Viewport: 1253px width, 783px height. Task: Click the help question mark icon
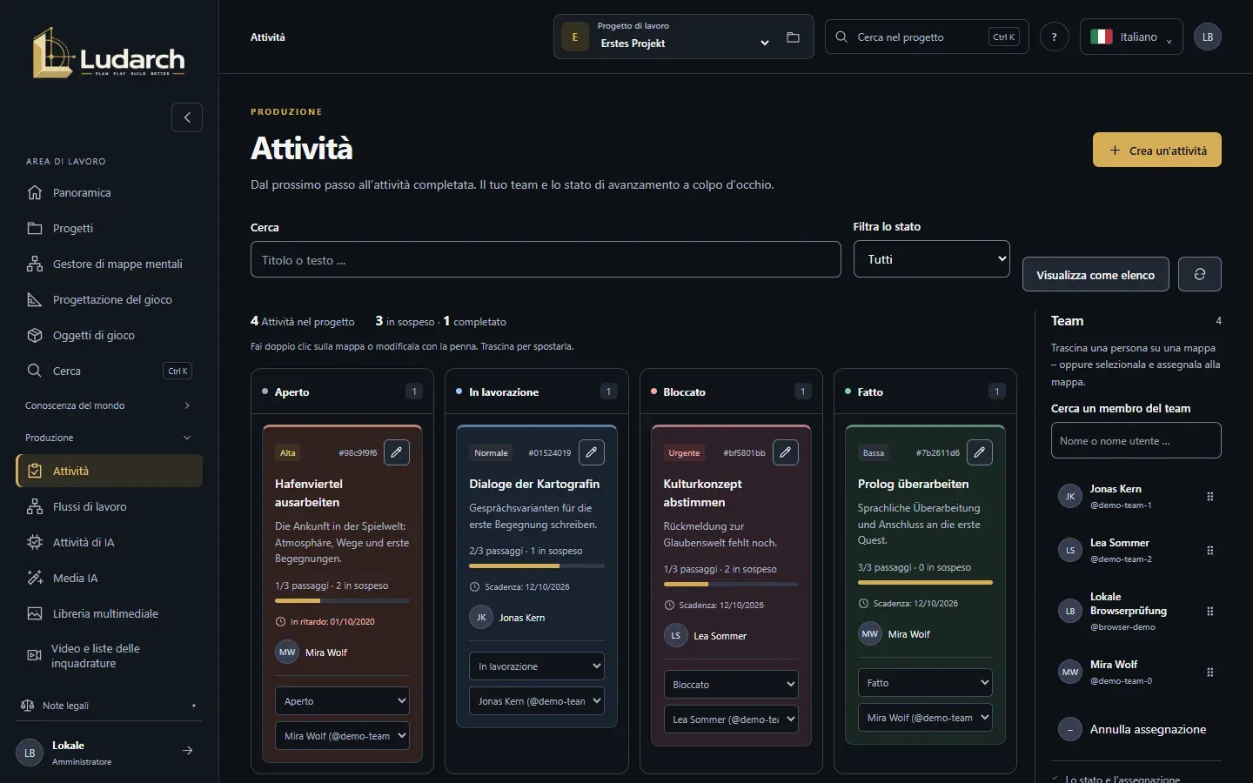point(1055,37)
